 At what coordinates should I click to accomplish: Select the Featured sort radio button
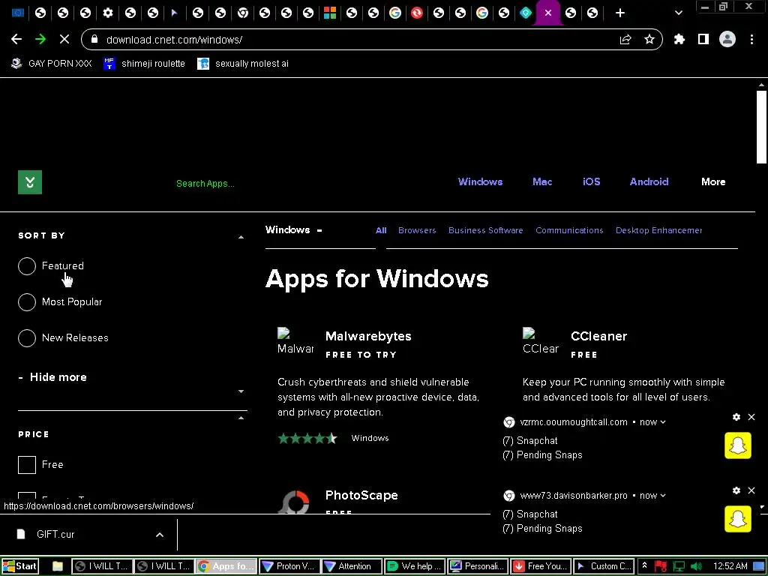[x=27, y=266]
